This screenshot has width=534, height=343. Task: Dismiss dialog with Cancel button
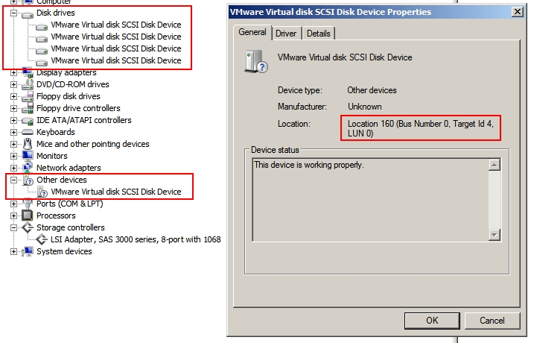tap(492, 321)
